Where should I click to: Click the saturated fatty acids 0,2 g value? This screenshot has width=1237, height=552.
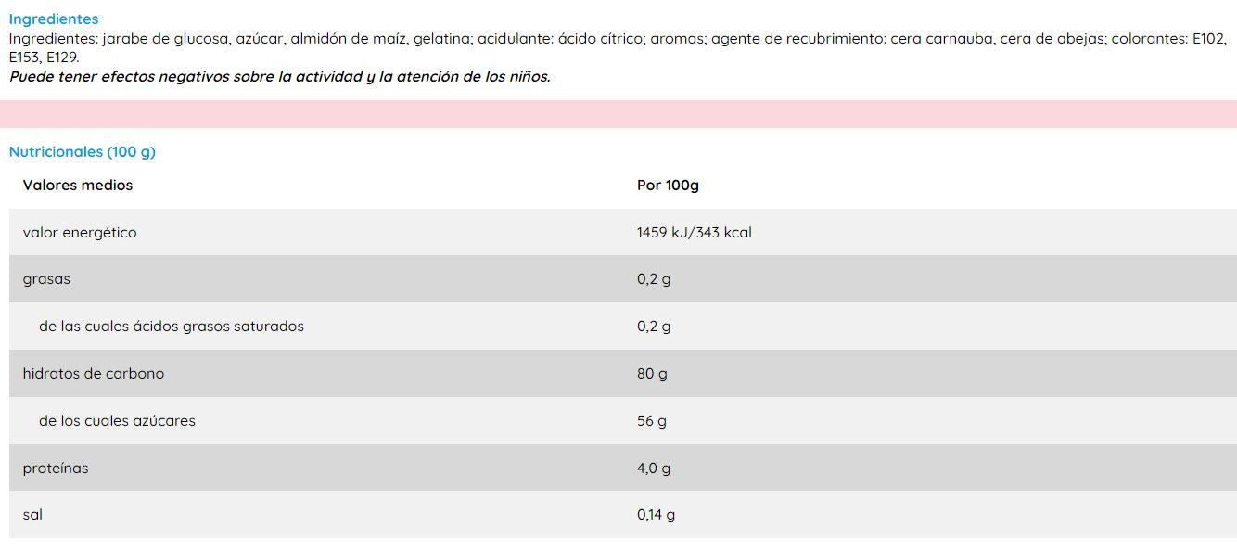(654, 327)
